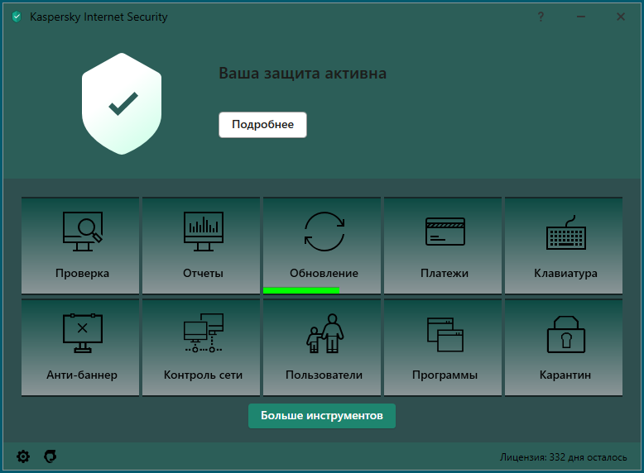Start Обновление database update

click(322, 246)
